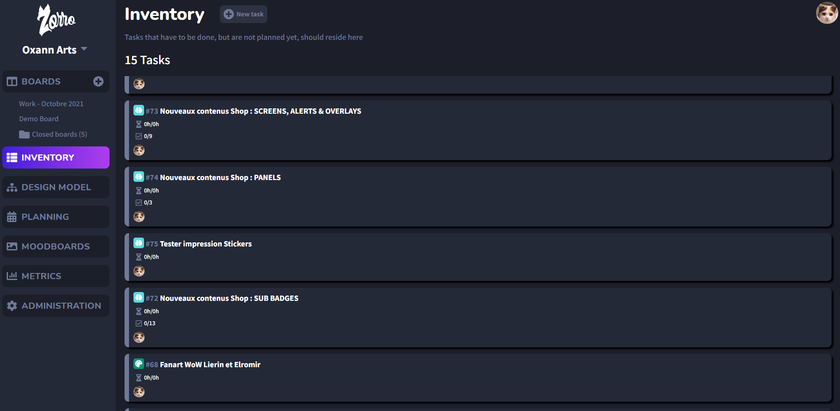The height and width of the screenshot is (411, 840).
Task: Click the category icon of task #72
Action: click(x=139, y=297)
